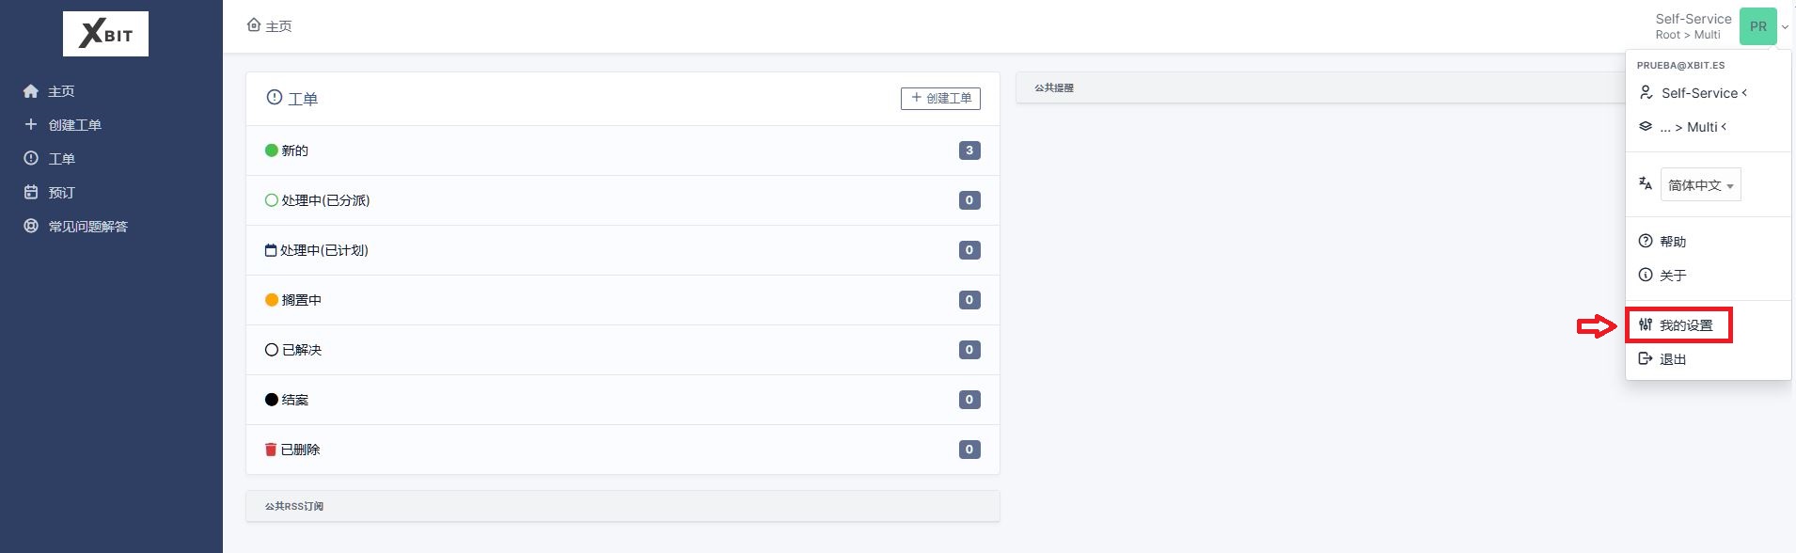The image size is (1796, 553).
Task: Expand the 公共RSS订阅 panel
Action: pyautogui.click(x=622, y=506)
